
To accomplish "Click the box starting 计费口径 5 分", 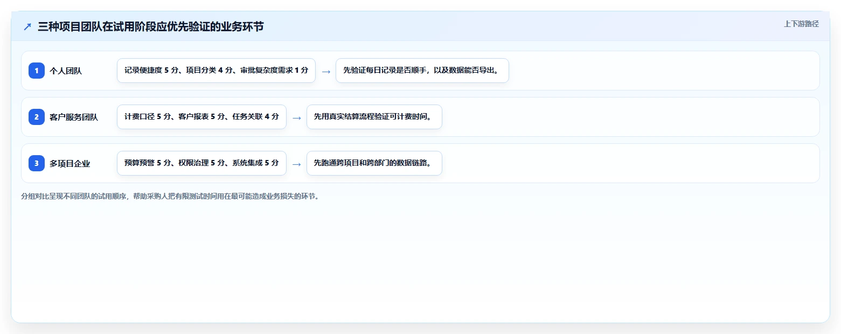I will tap(201, 117).
